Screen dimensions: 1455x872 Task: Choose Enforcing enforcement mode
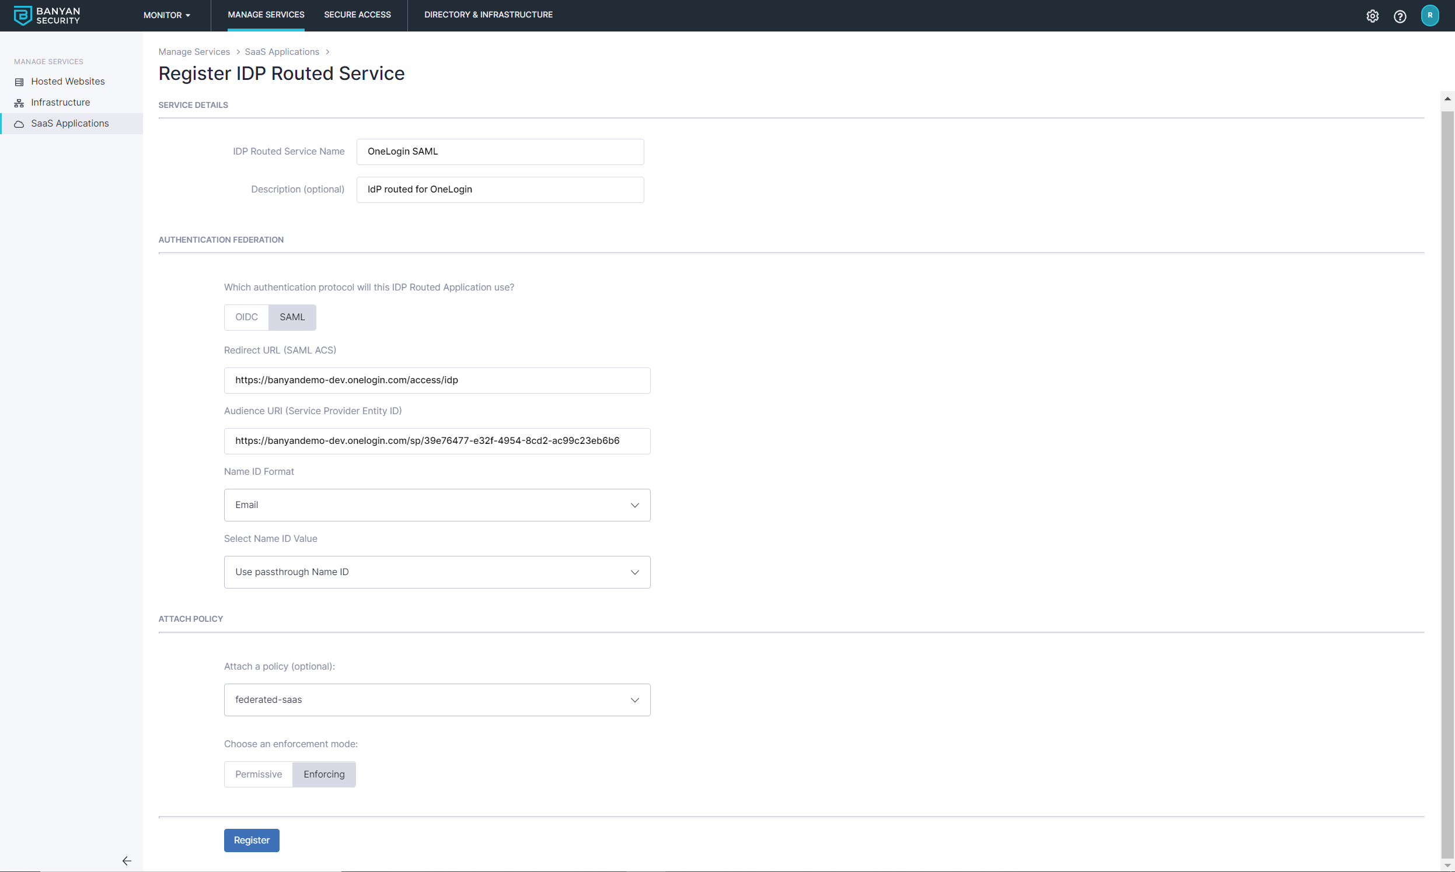(324, 774)
